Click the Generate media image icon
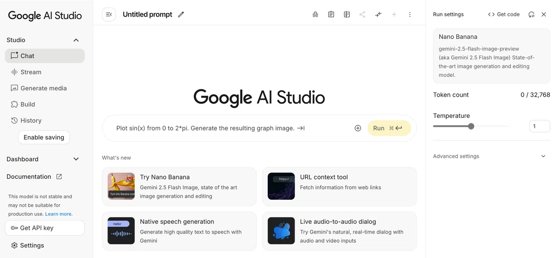The image size is (556, 258). point(14,88)
